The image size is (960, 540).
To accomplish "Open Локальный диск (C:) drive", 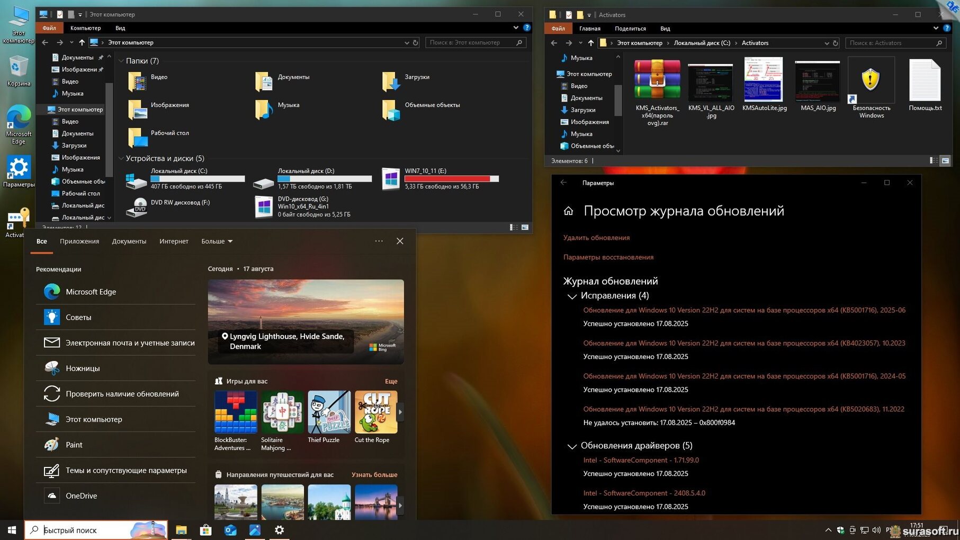I will 137,180.
